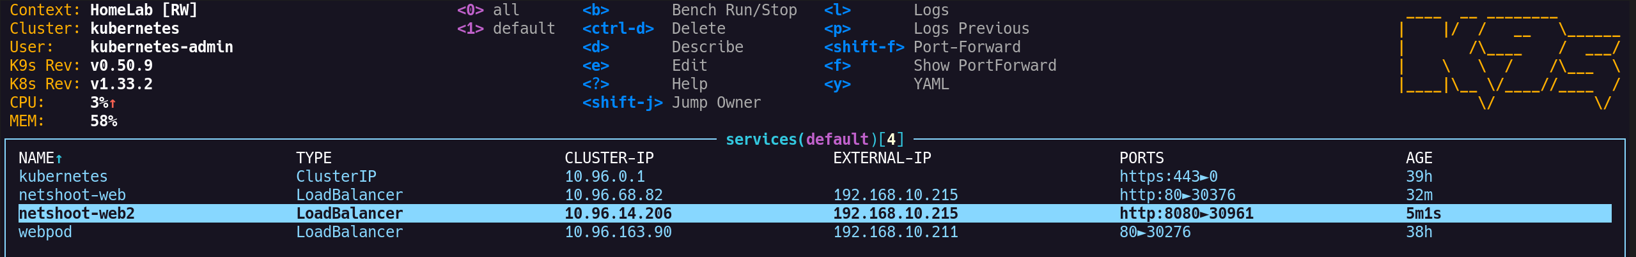The image size is (1636, 257).
Task: Click the K9s Rev value v0.50.9
Action: [x=121, y=66]
